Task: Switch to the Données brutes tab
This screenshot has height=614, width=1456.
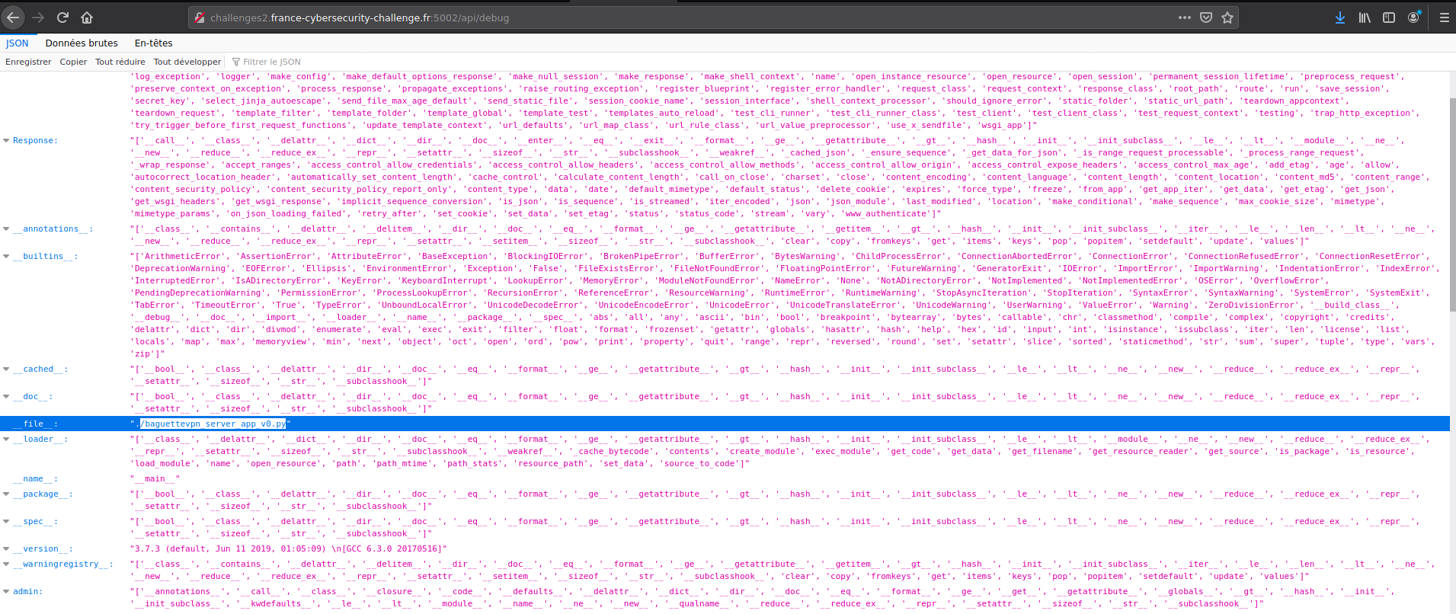Action: pyautogui.click(x=82, y=43)
